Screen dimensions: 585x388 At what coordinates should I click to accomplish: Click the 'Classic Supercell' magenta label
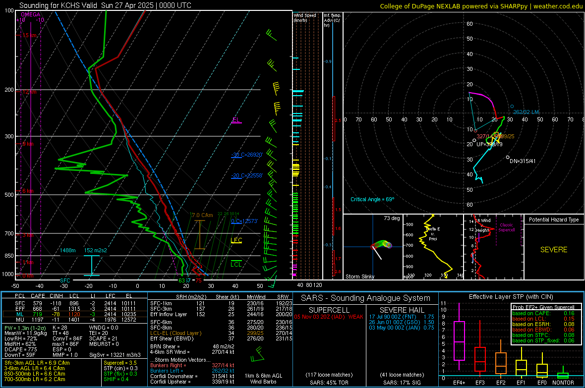pyautogui.click(x=507, y=227)
